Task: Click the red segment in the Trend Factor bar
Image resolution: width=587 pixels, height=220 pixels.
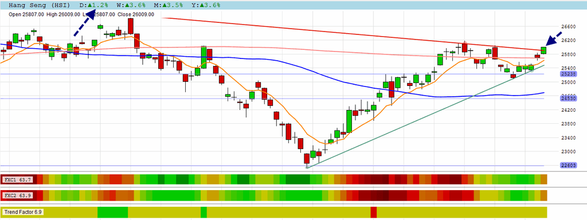Action: pyautogui.click(x=374, y=212)
